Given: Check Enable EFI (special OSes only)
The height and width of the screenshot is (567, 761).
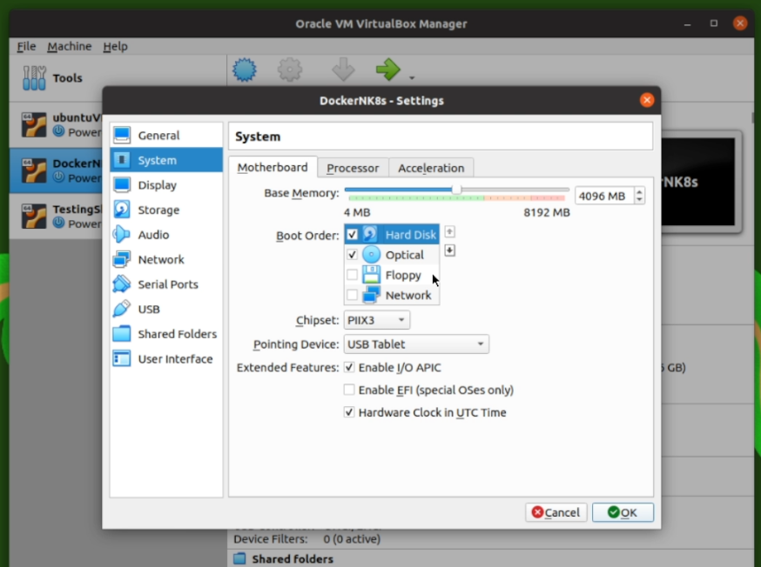Looking at the screenshot, I should (350, 390).
